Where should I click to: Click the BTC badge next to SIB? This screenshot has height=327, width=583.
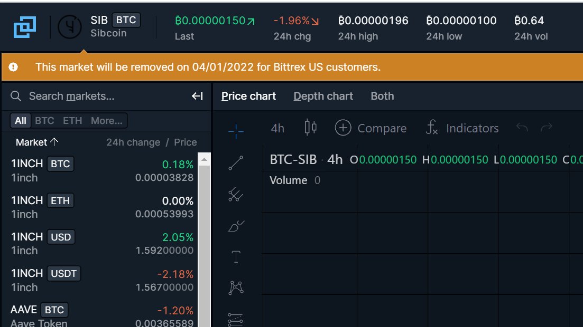click(126, 20)
